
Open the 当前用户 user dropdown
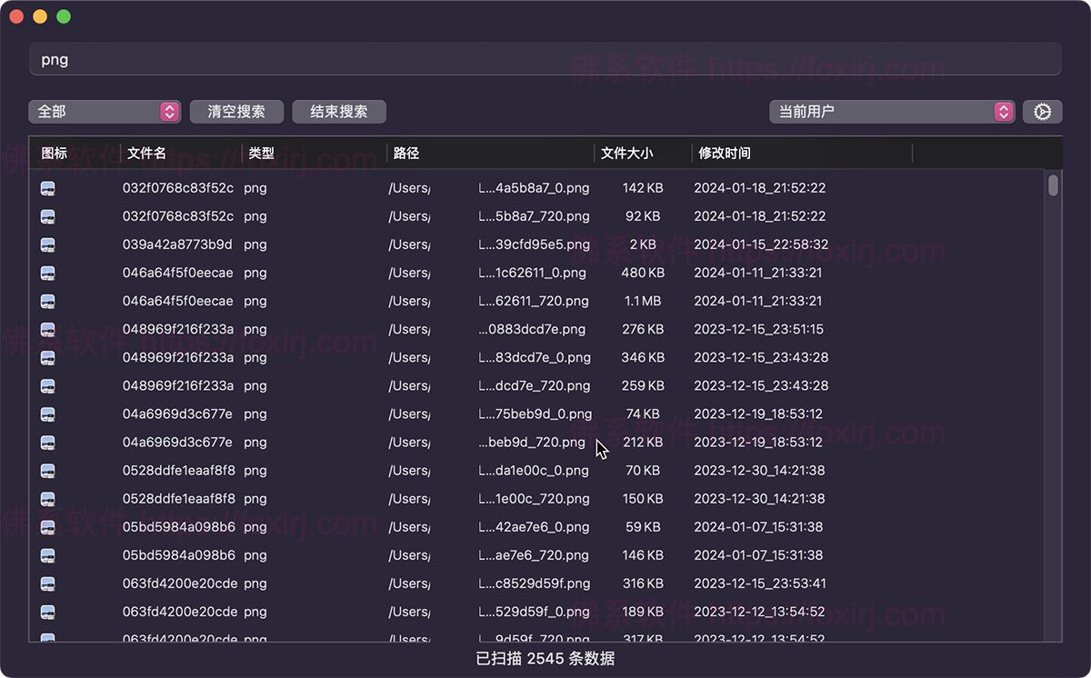(886, 112)
